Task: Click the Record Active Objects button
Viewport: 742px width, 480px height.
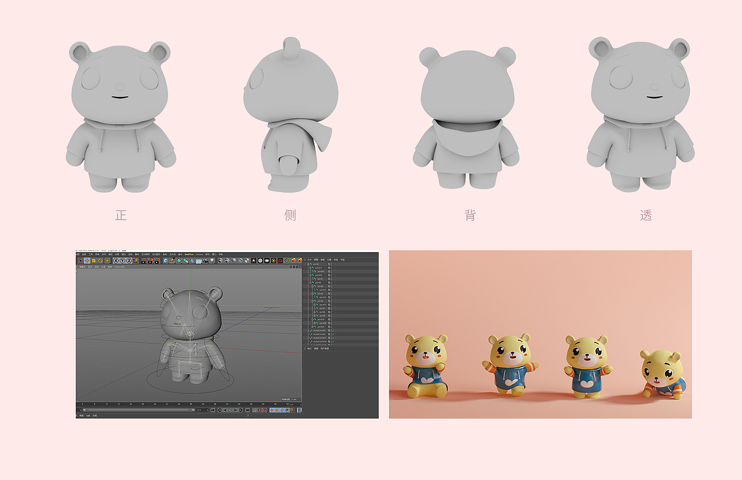Action: (254, 410)
